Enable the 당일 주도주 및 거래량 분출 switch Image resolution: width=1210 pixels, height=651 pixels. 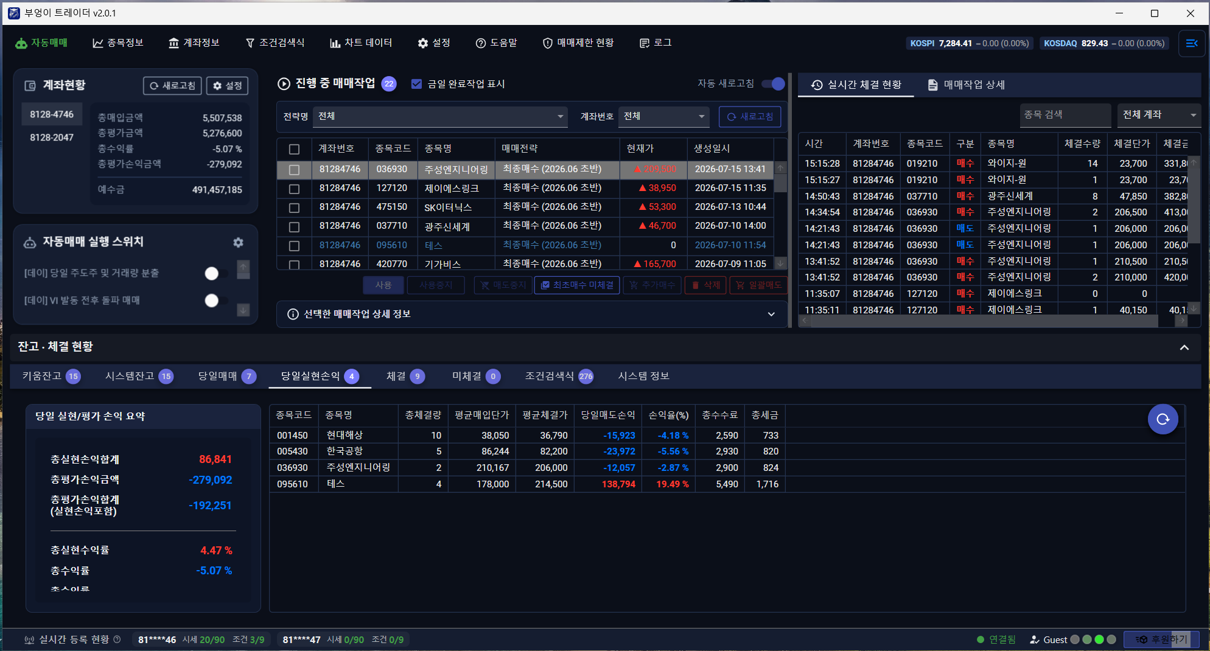216,273
